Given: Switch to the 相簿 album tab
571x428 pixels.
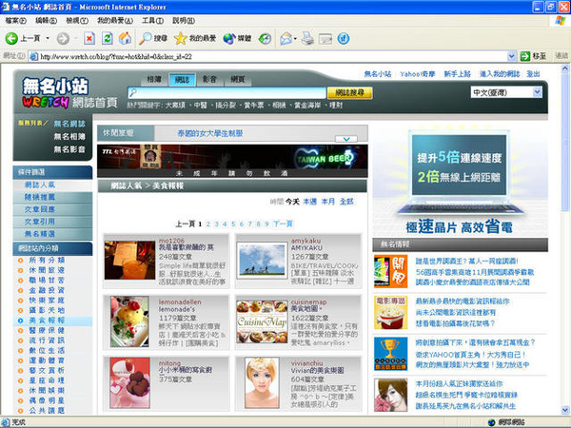Looking at the screenshot, I should (154, 79).
